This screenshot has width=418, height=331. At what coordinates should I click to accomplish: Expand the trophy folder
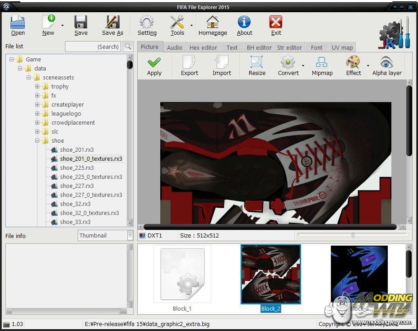pyautogui.click(x=37, y=87)
